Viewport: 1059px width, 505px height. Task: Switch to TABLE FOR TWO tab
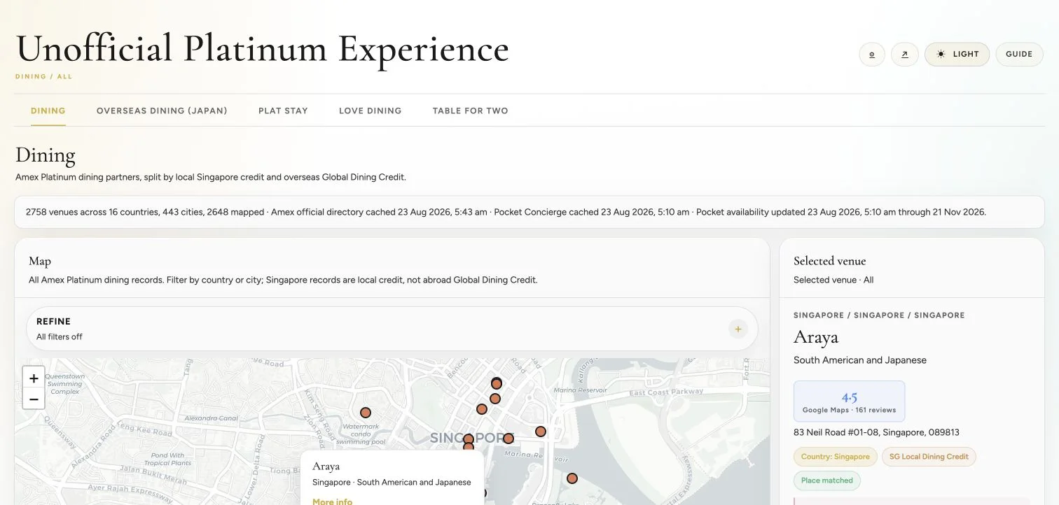471,111
